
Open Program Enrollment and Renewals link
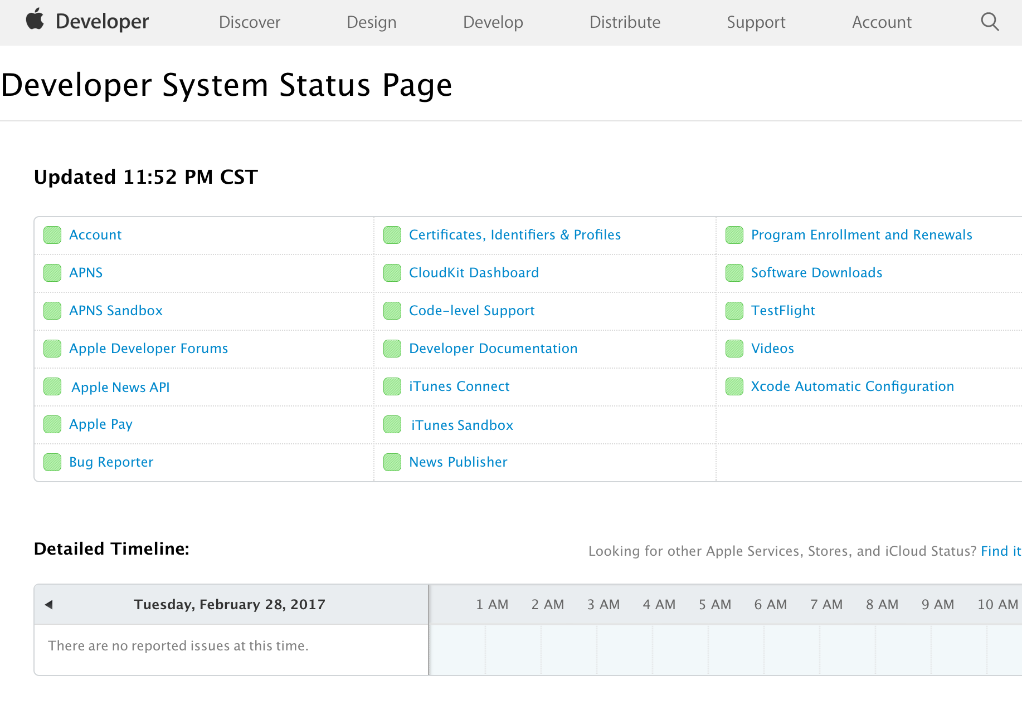(862, 235)
